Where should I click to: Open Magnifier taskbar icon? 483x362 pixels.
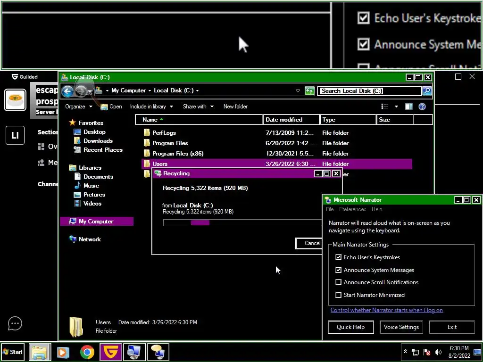pos(134,352)
